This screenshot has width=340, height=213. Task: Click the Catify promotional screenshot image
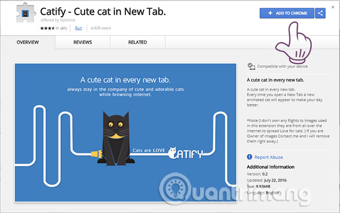126,133
